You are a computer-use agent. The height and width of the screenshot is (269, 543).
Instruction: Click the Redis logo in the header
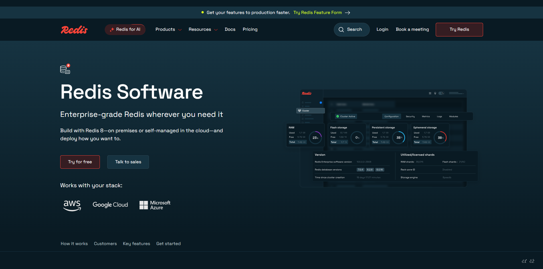pos(74,30)
